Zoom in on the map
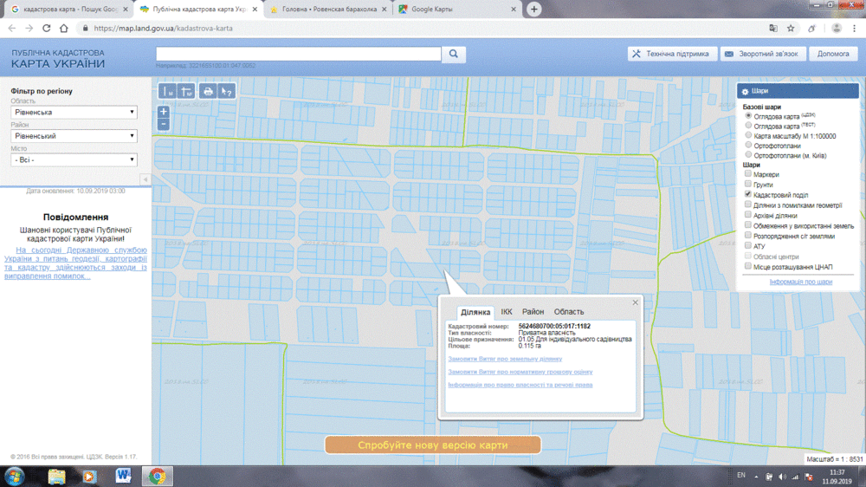The height and width of the screenshot is (487, 866). coord(164,112)
